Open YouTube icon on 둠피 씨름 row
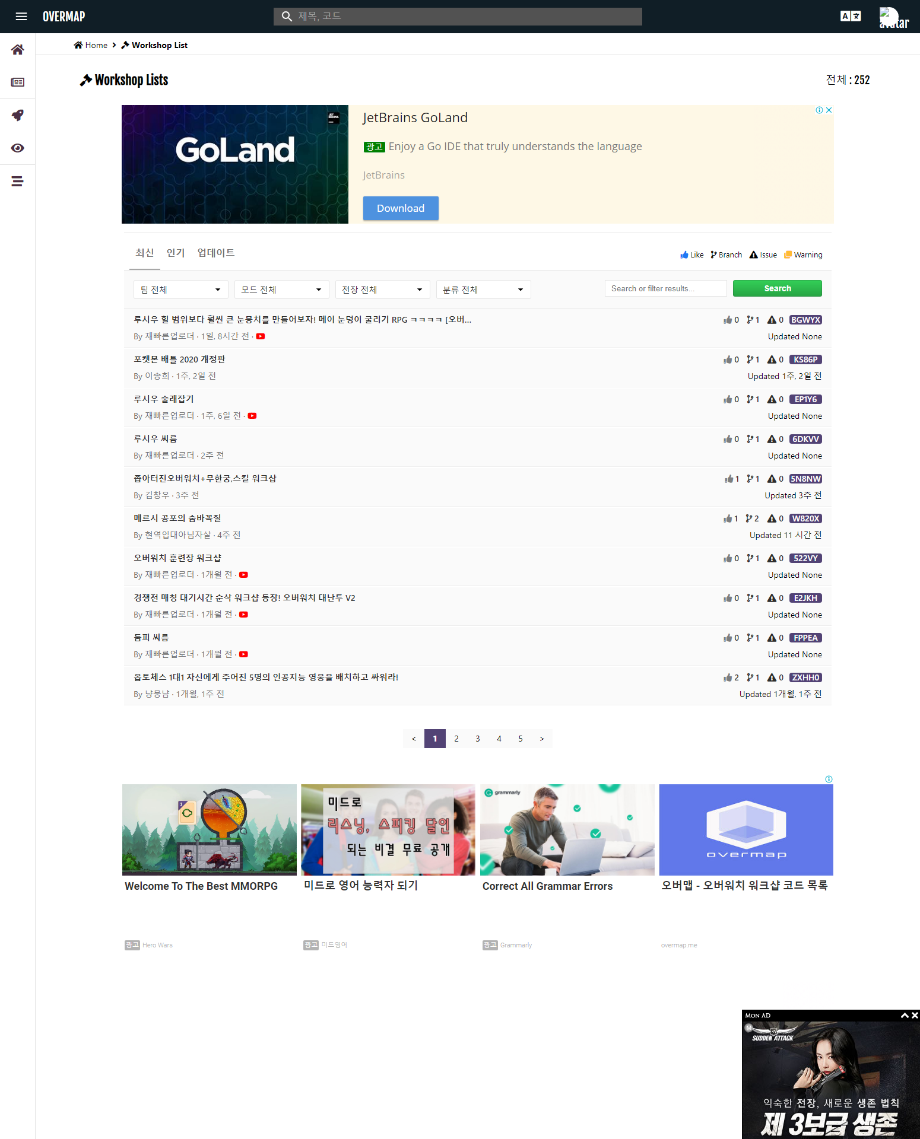Screen dimensions: 920x1139 [x=243, y=654]
